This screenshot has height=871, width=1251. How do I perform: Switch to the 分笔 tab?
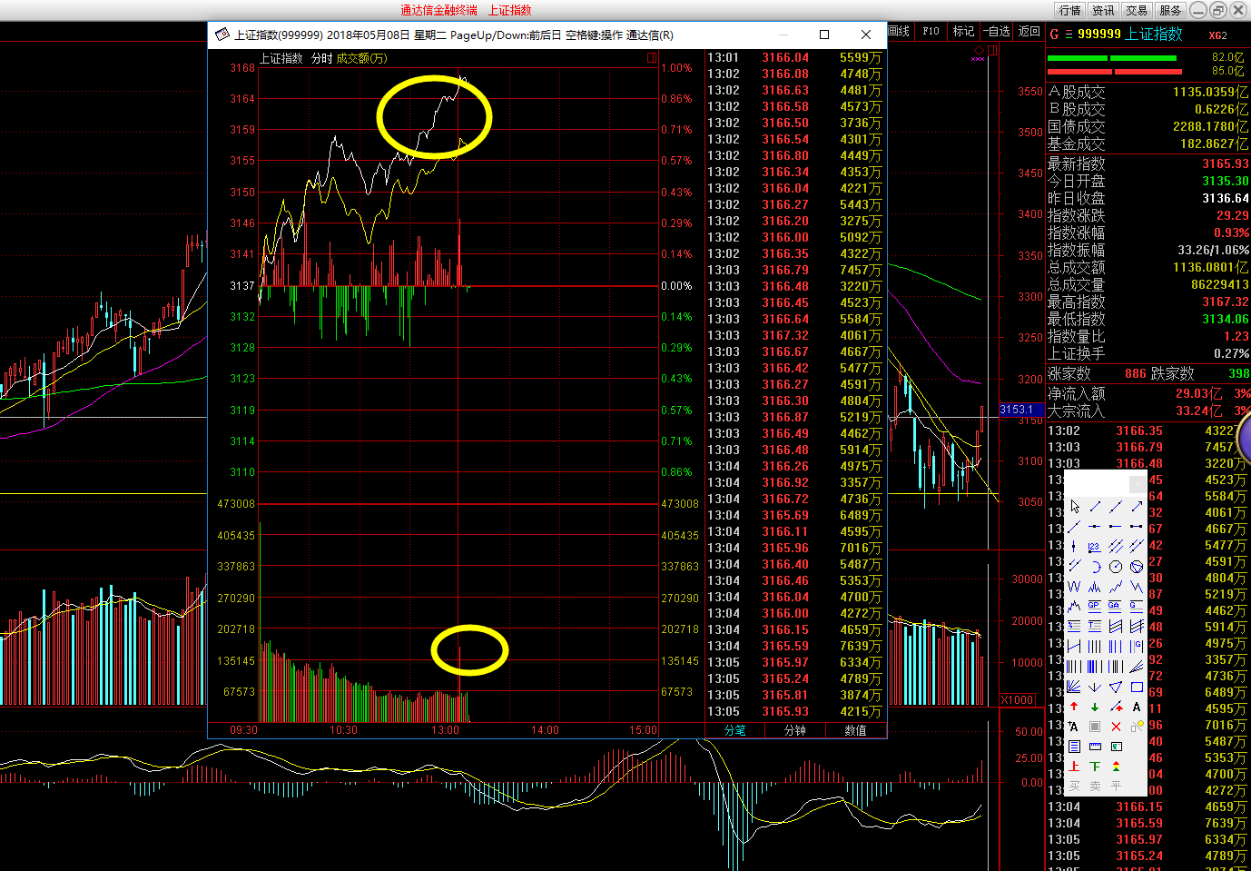[x=734, y=730]
